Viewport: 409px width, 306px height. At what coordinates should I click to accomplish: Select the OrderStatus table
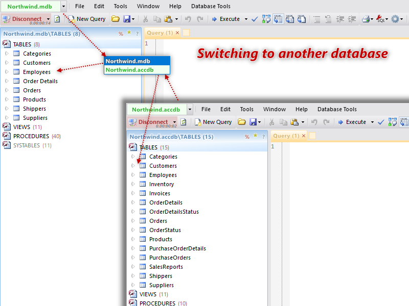tap(165, 230)
